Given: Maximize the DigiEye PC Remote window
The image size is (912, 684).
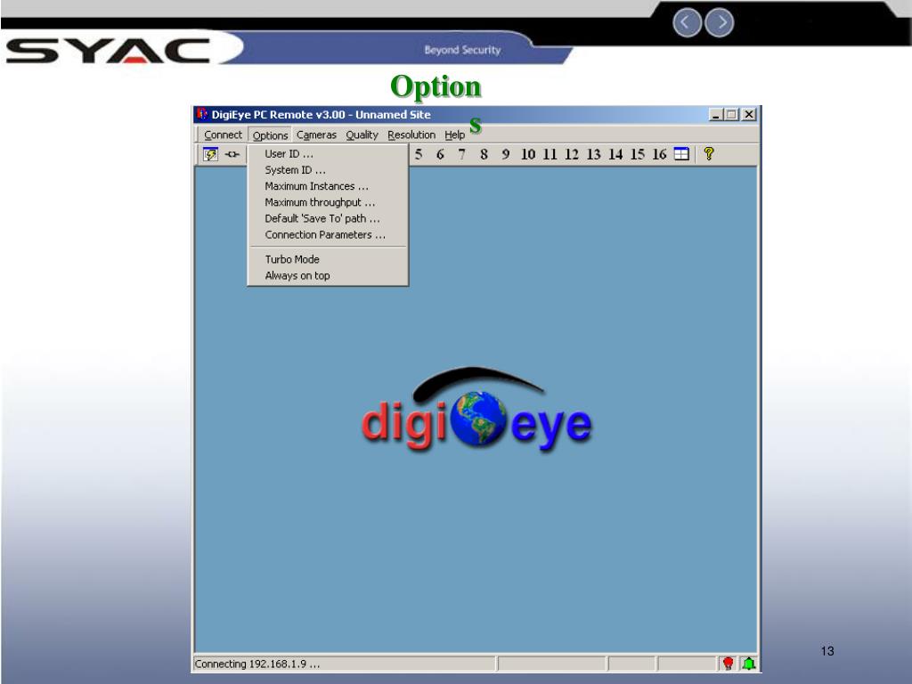Looking at the screenshot, I should [x=732, y=115].
